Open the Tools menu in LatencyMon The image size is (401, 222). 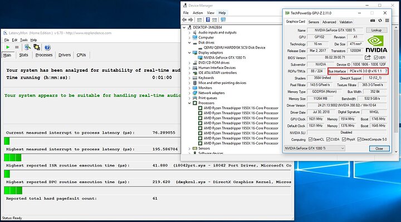[24, 40]
